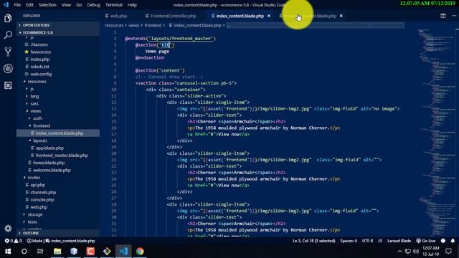Collapse the views folder
The image size is (459, 258).
coord(35,111)
